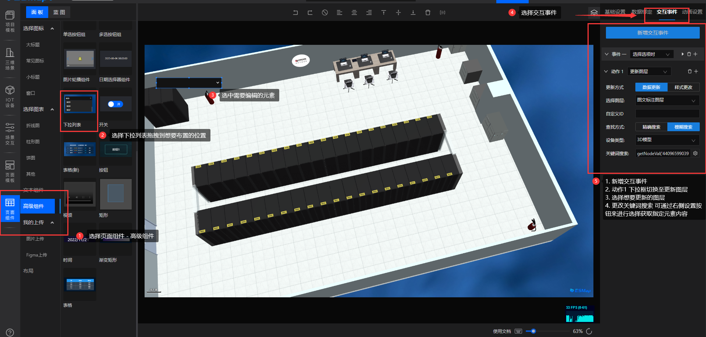Choose 精确搜索 search method
Viewport: 706px width, 337px height.
tap(651, 127)
